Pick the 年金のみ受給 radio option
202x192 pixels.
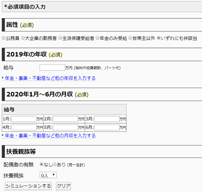(x=98, y=38)
